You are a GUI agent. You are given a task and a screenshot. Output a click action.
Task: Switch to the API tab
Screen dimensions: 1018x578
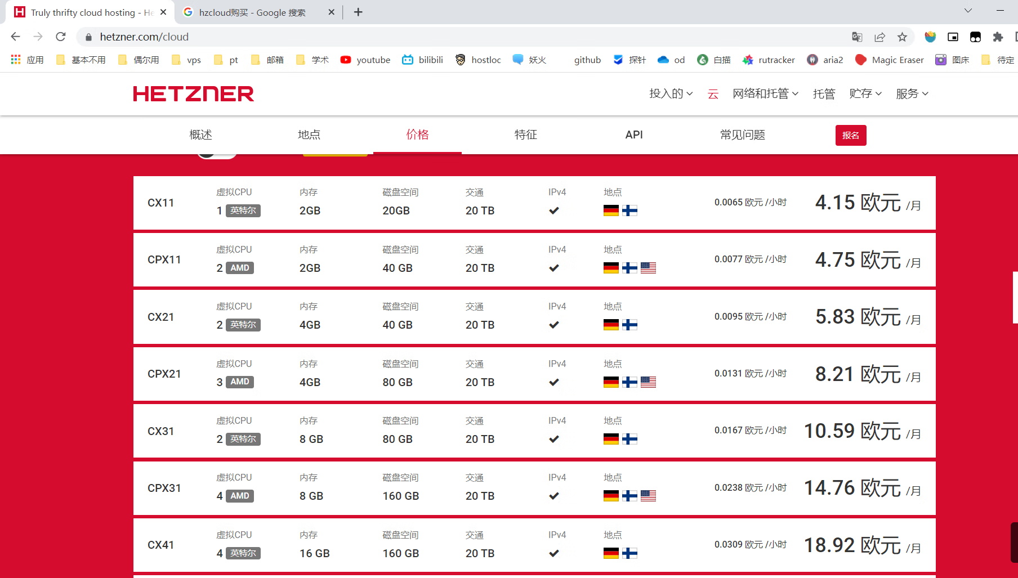tap(634, 135)
